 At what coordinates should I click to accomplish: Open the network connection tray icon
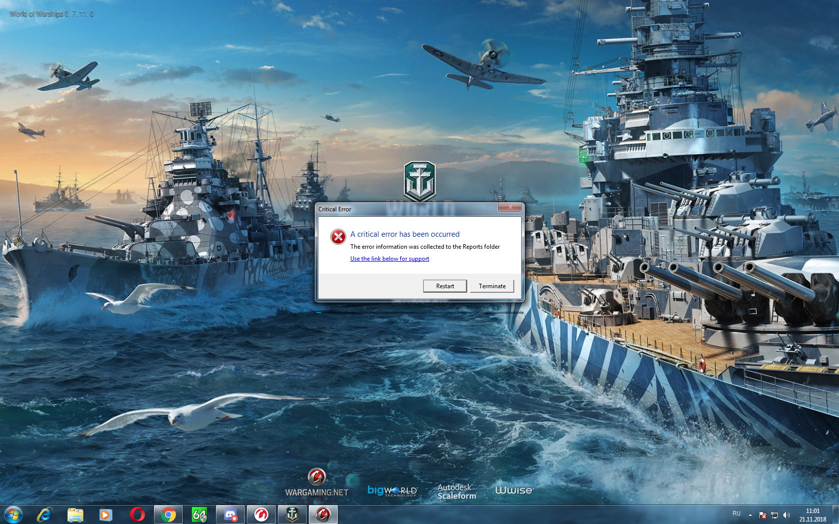click(x=775, y=515)
